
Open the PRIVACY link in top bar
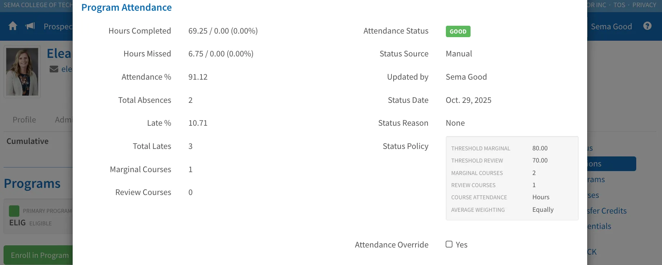644,5
